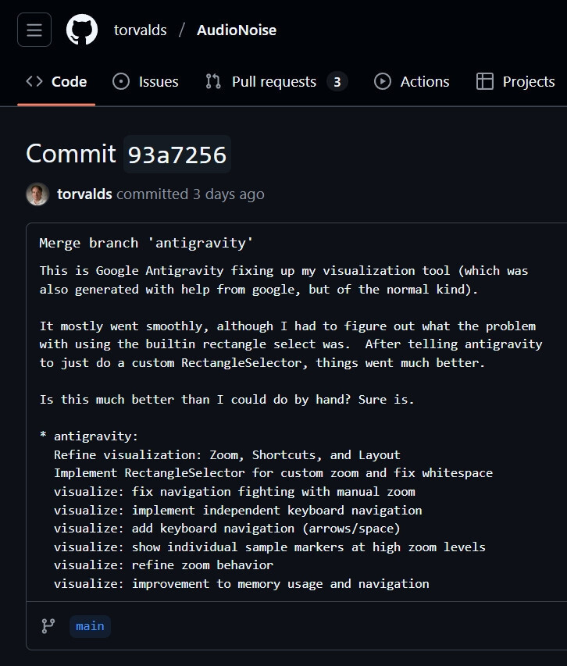
Task: Open the torvalds profile link
Action: [141, 30]
